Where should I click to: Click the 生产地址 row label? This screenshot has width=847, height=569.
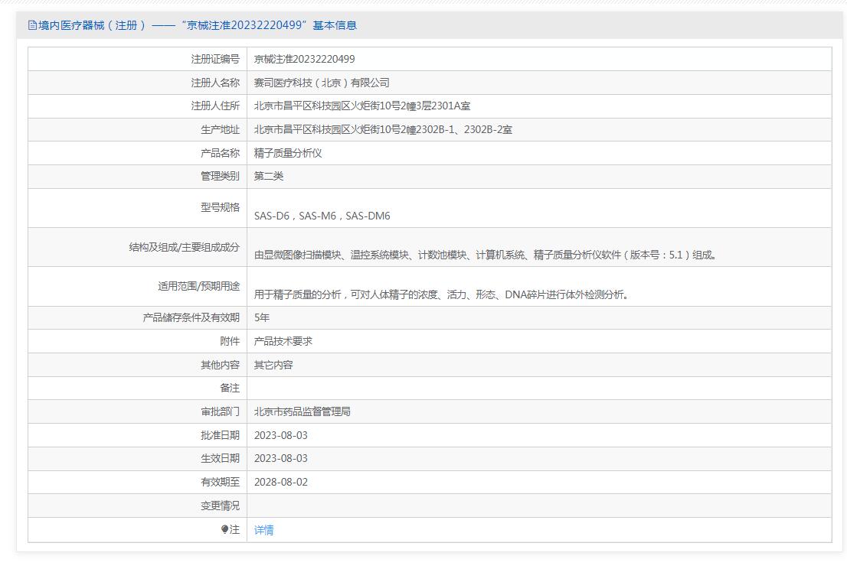point(220,130)
